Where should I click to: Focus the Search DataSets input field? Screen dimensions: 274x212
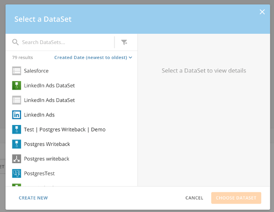pyautogui.click(x=67, y=42)
